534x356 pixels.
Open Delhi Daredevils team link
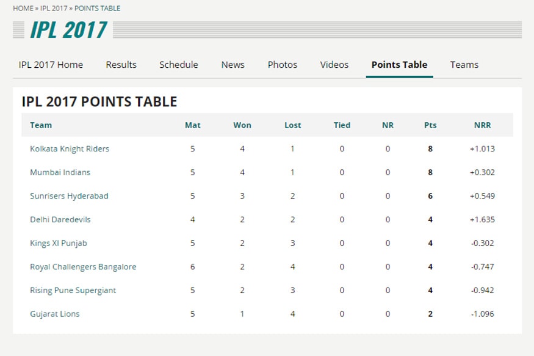60,219
